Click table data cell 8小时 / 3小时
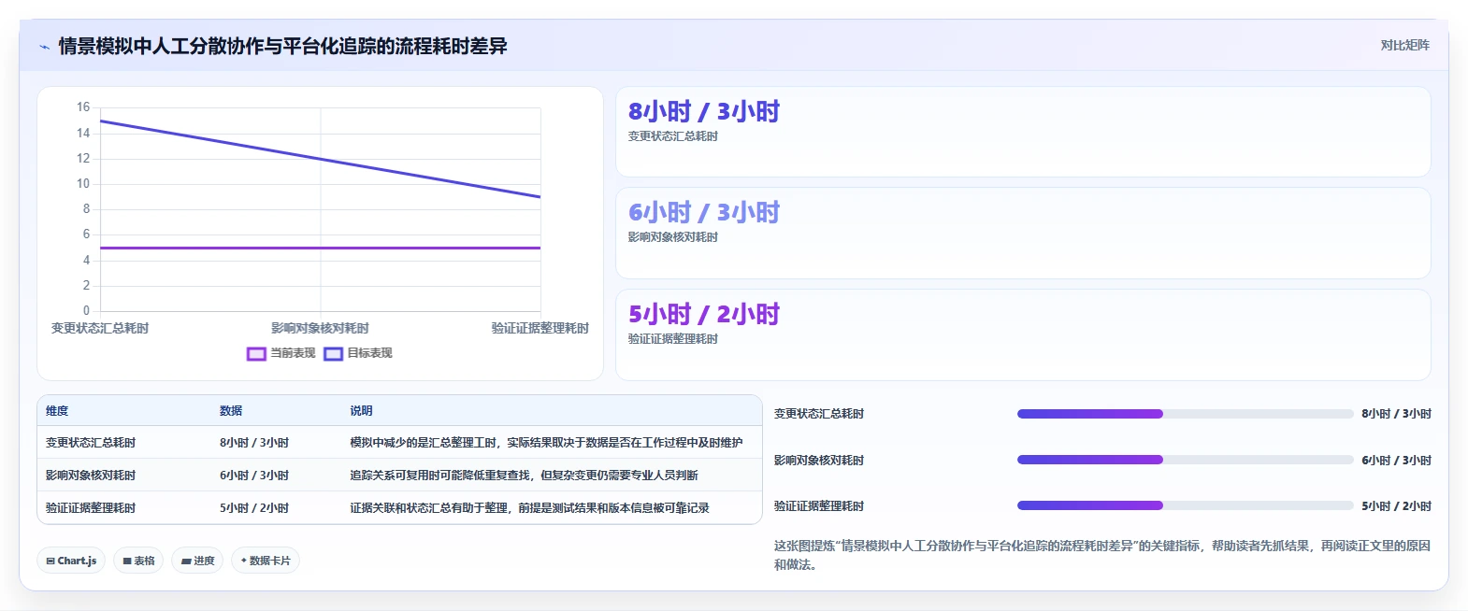 254,443
